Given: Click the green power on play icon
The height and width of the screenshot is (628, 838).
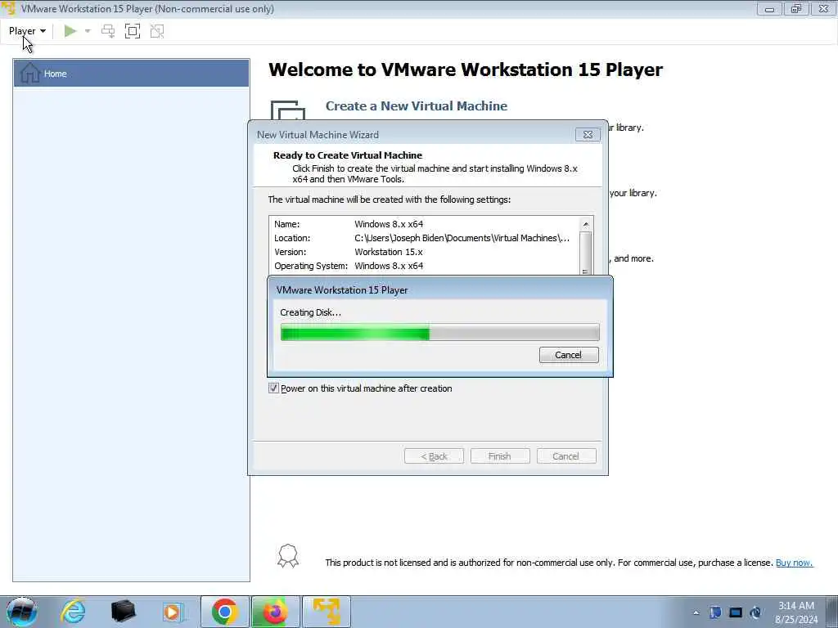Looking at the screenshot, I should pyautogui.click(x=70, y=31).
